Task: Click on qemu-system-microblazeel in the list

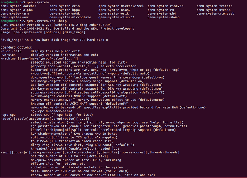Action: [121, 6]
